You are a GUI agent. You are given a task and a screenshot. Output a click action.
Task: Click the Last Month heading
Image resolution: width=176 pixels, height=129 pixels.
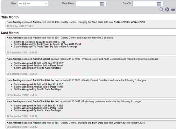point(10,33)
